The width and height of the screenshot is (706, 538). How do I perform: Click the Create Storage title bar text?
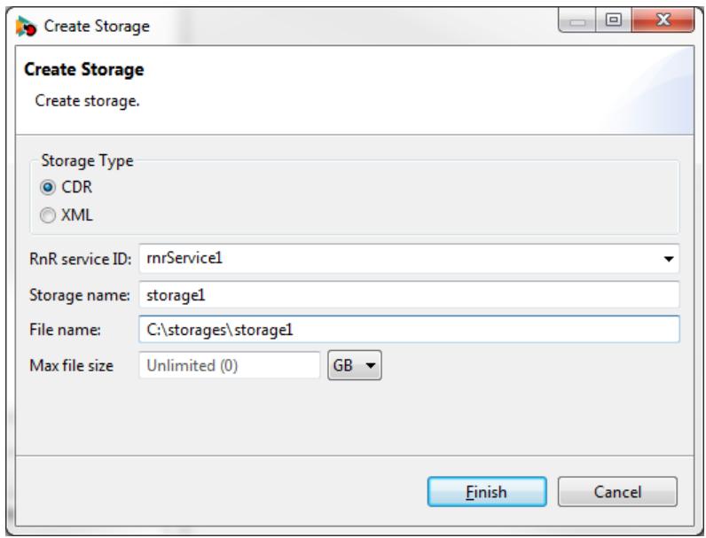[97, 26]
